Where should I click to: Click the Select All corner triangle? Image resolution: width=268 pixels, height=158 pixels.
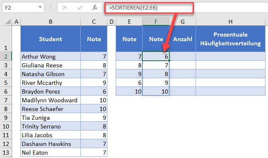point(7,22)
